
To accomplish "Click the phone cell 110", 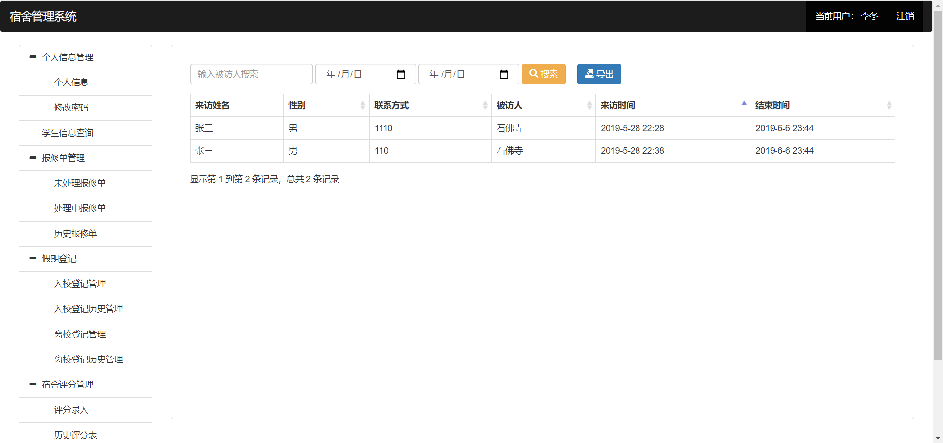I will [382, 151].
